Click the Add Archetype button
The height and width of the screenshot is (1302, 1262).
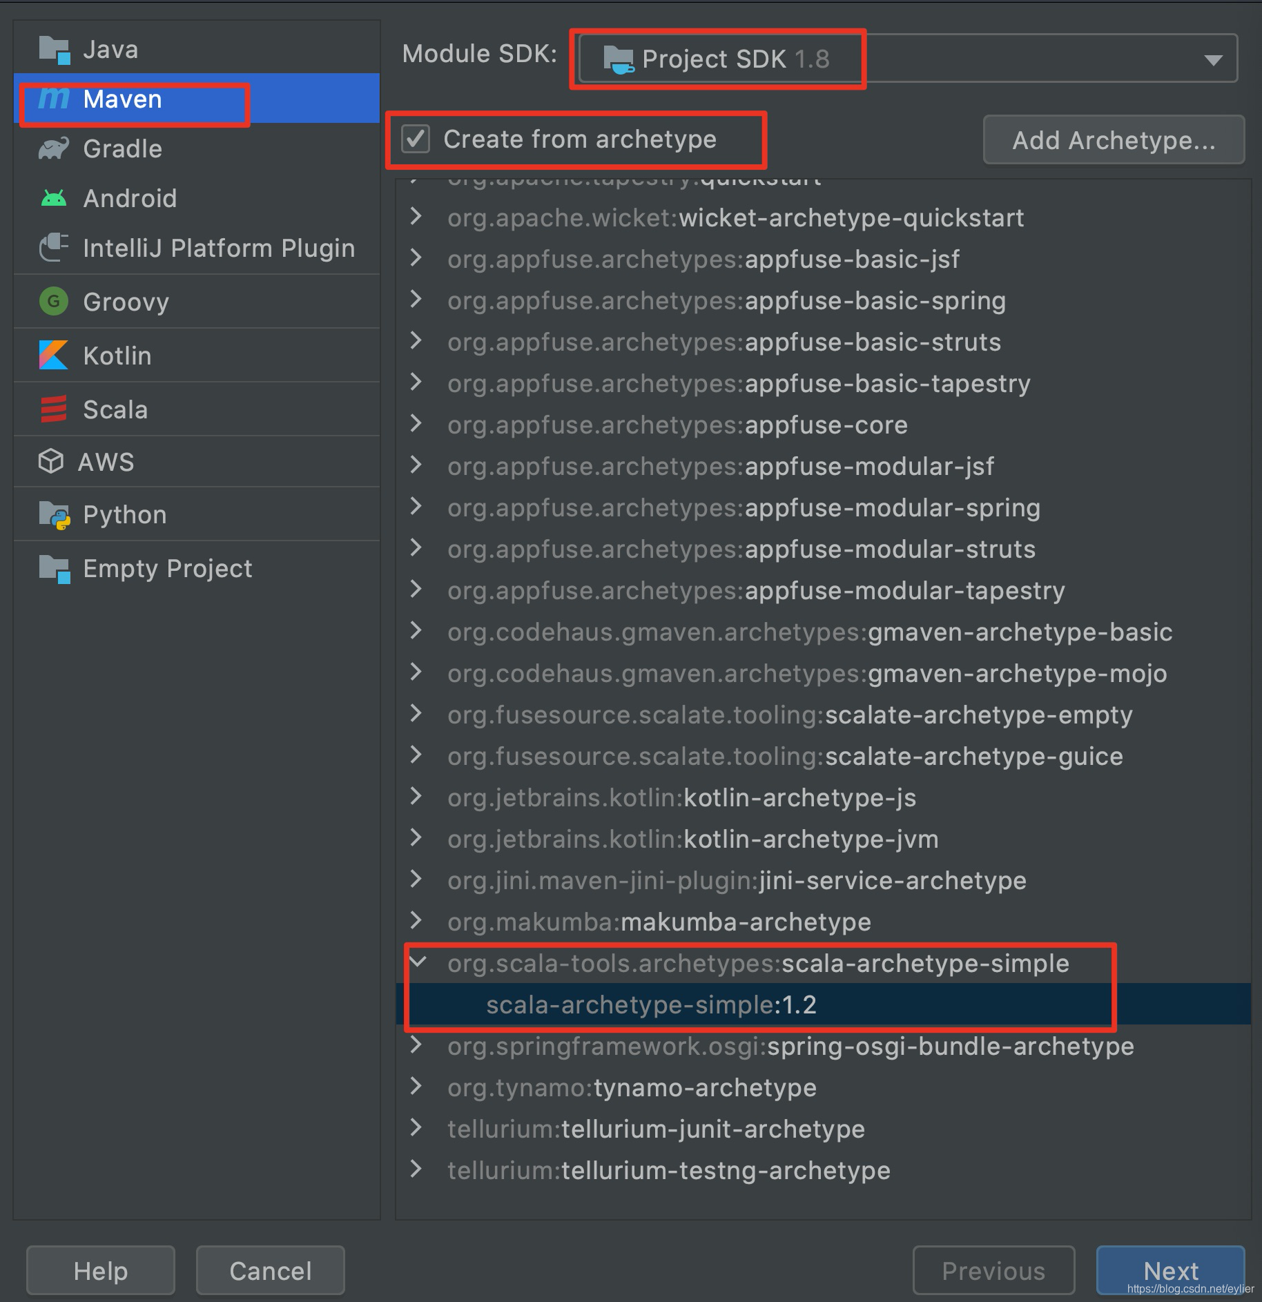tap(1113, 139)
